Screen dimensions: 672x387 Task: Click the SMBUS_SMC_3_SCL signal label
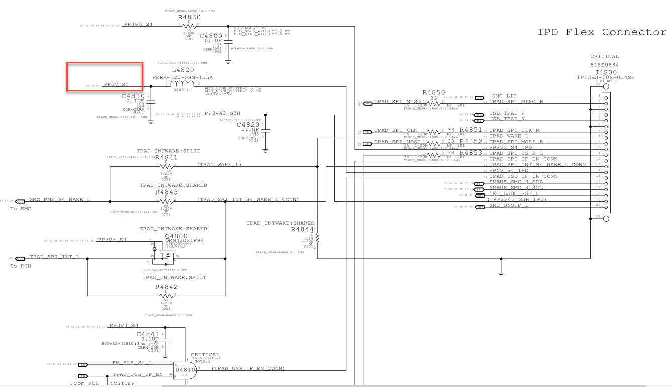(x=516, y=188)
